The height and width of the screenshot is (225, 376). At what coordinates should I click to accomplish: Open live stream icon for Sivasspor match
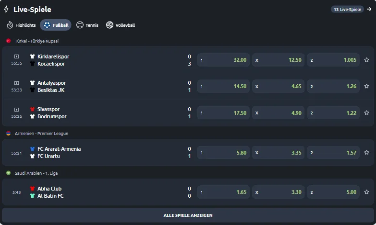click(x=16, y=110)
